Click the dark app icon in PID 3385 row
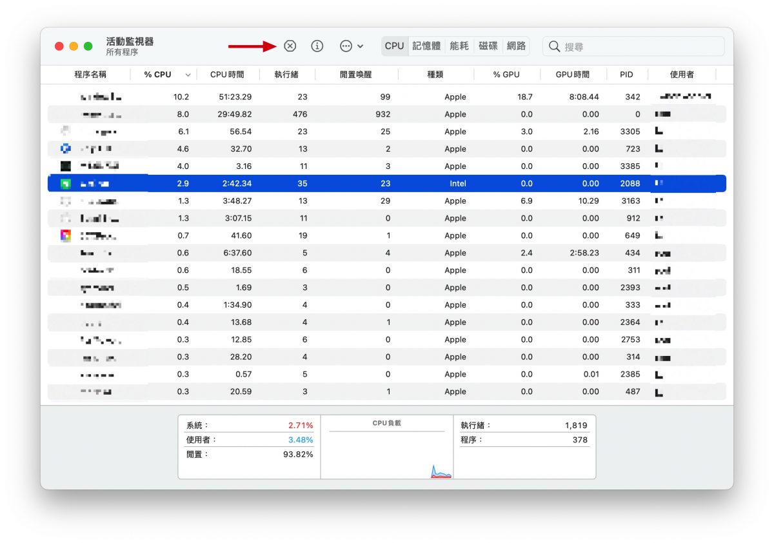774x543 pixels. [65, 166]
